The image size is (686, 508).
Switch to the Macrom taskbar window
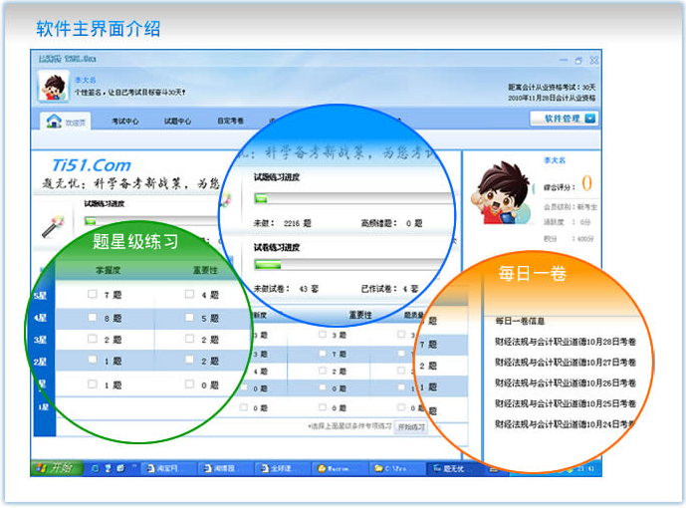click(x=341, y=468)
